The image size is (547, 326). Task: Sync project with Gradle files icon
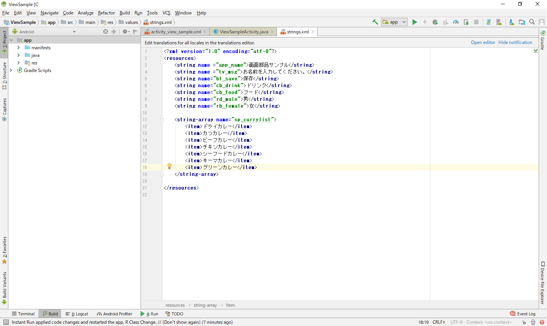489,22
